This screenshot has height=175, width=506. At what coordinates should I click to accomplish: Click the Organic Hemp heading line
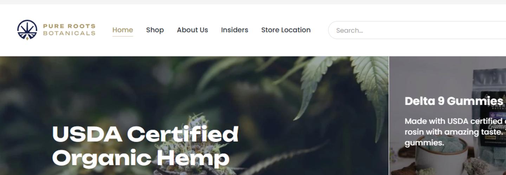141,157
